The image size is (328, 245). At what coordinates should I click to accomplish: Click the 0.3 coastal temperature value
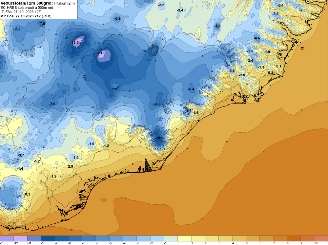click(x=271, y=73)
